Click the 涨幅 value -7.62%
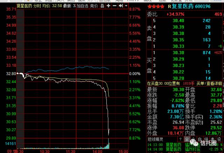This screenshot has height=153, width=224. [177, 101]
